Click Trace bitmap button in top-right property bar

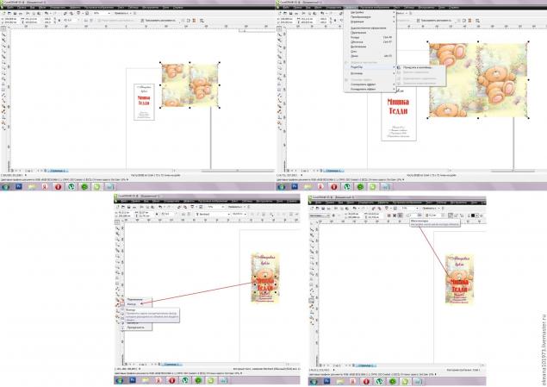tap(435, 21)
